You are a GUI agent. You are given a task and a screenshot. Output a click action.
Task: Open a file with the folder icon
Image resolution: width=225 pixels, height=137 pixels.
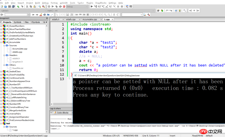[x=6, y=6]
